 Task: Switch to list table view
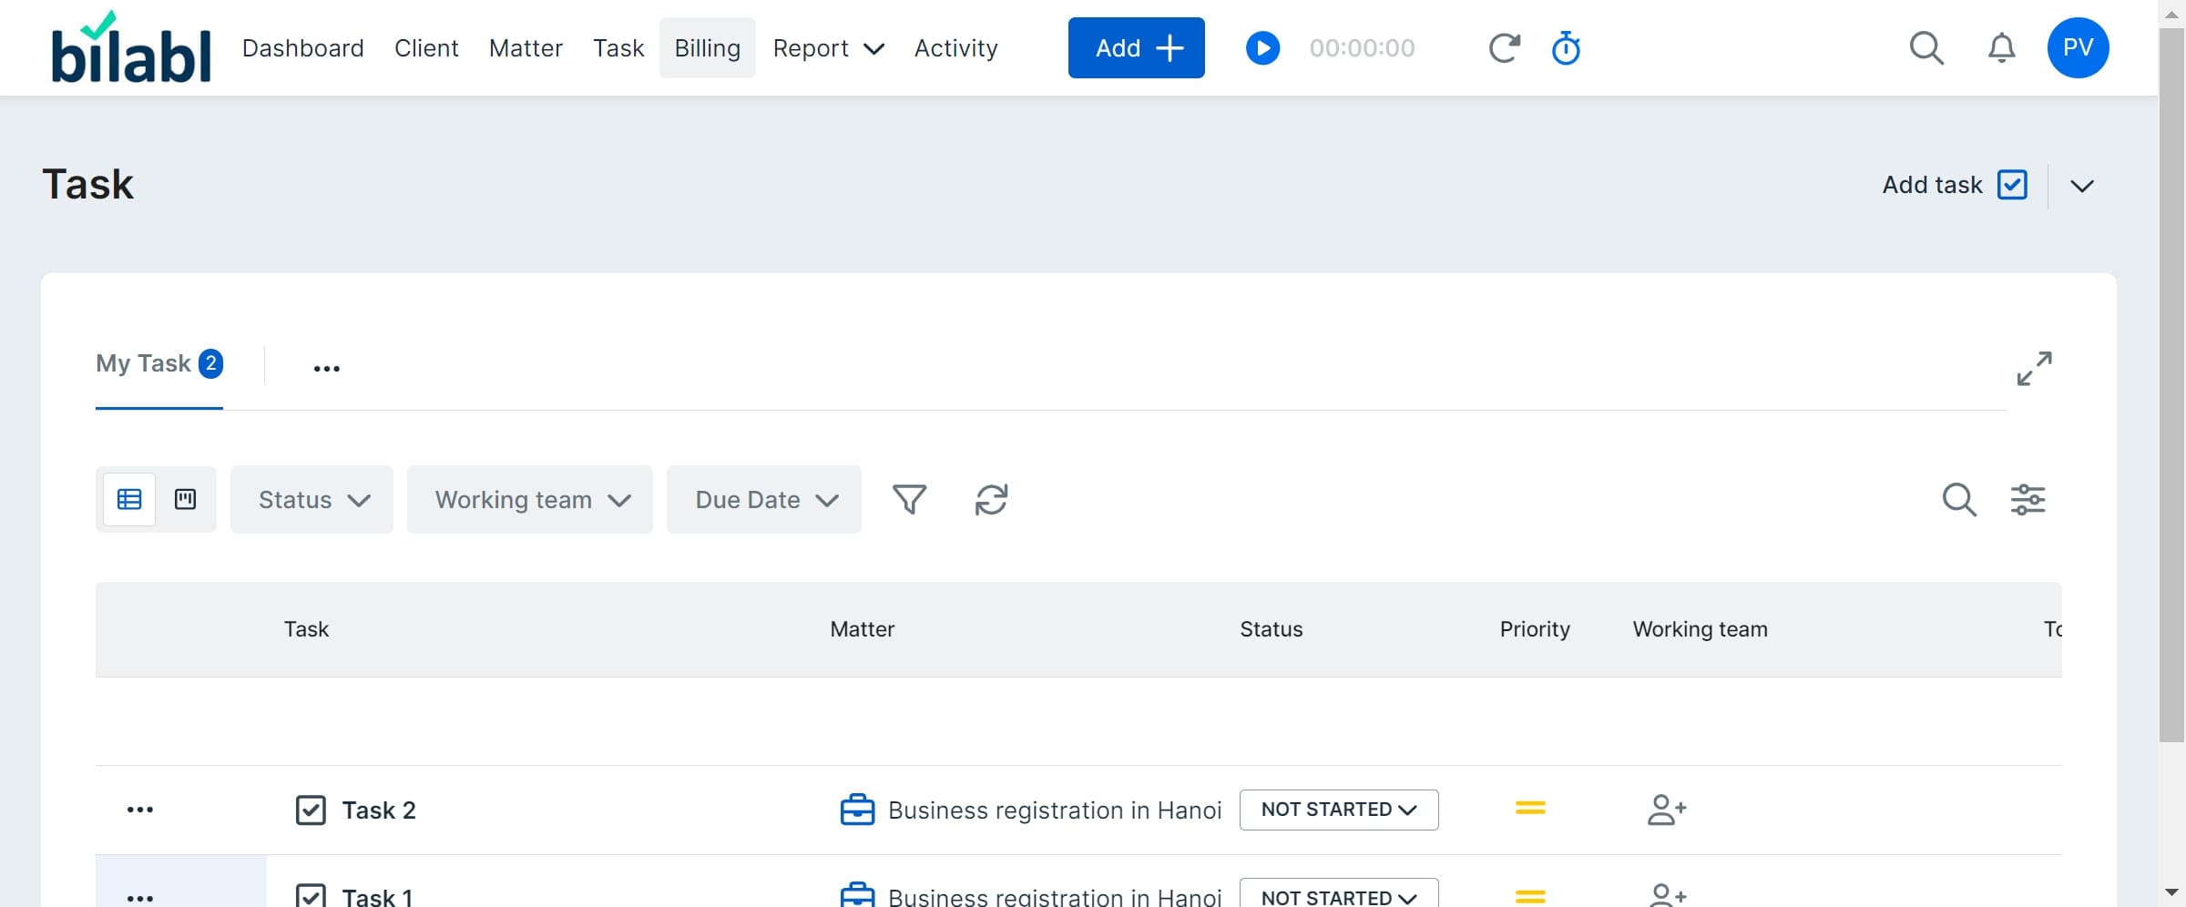129,499
